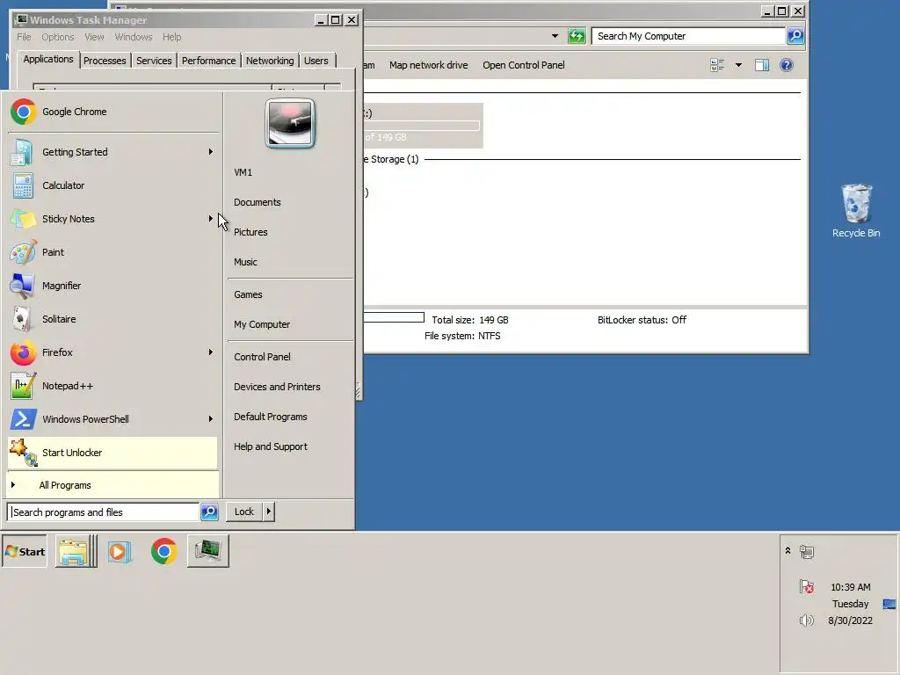Open the address bar history dropdown
This screenshot has height=675, width=900.
click(555, 36)
